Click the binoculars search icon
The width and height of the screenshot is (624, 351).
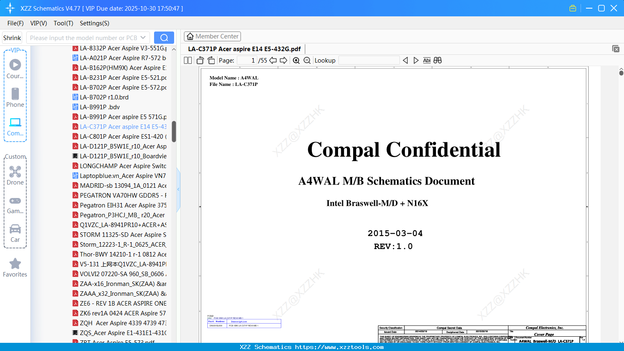[x=438, y=61]
